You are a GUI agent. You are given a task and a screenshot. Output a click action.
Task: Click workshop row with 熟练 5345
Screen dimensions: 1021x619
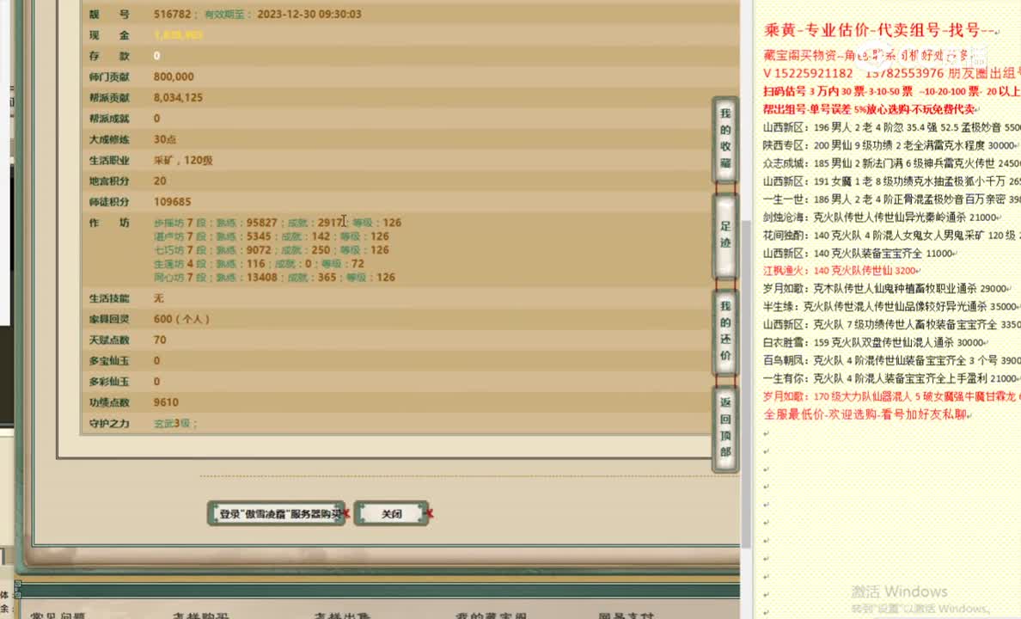(x=272, y=236)
